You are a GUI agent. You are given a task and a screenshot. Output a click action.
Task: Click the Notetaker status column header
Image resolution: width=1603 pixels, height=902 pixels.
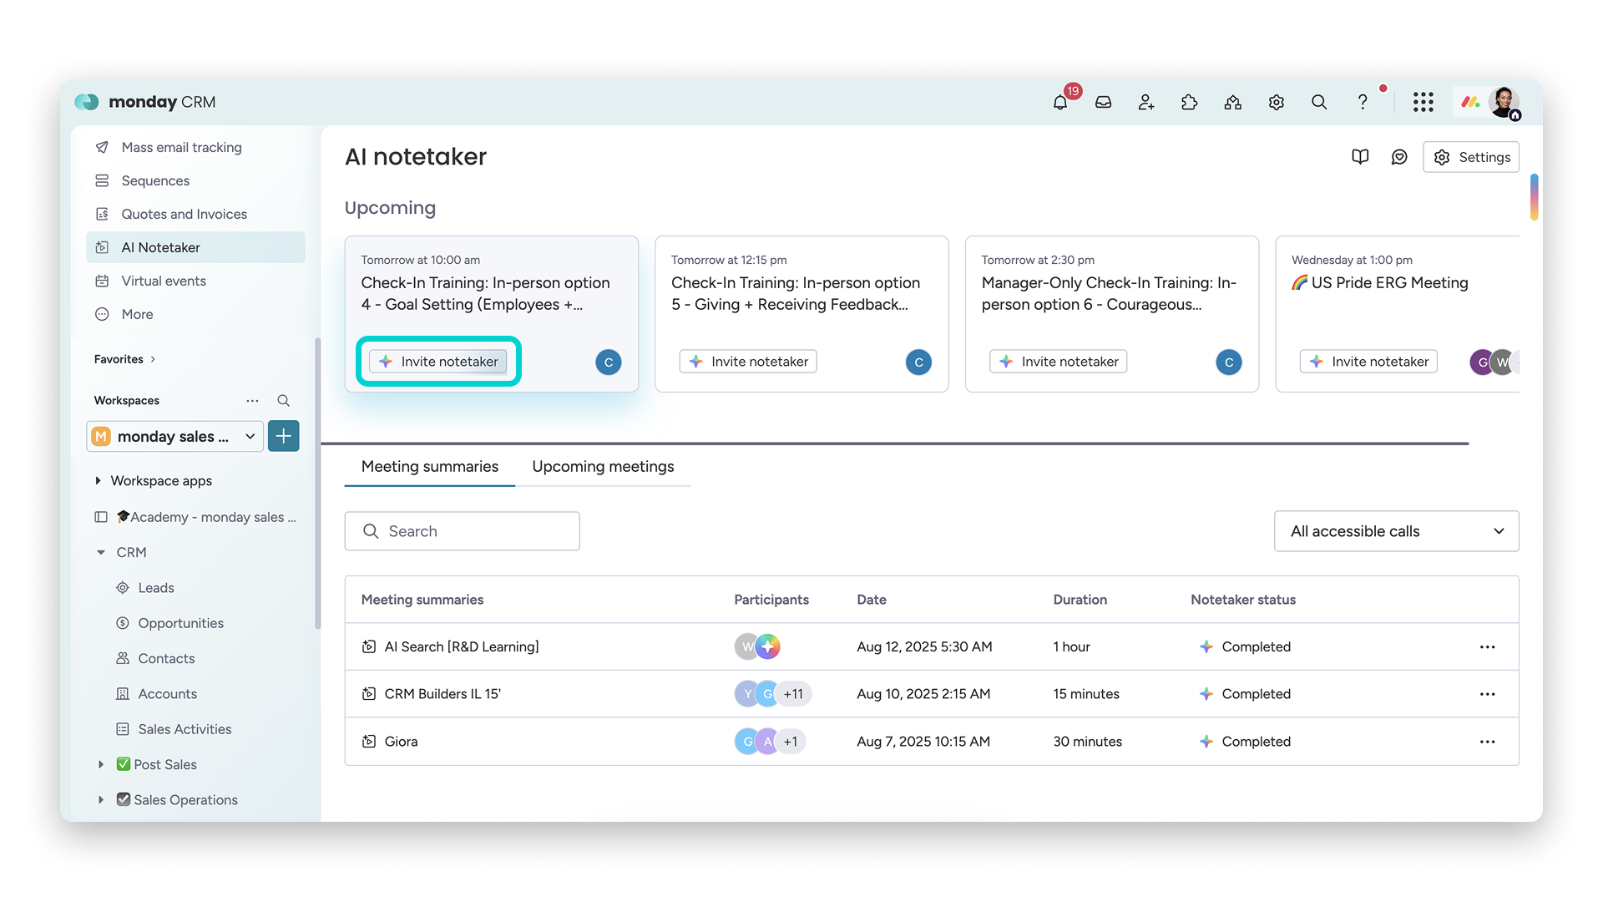tap(1243, 600)
